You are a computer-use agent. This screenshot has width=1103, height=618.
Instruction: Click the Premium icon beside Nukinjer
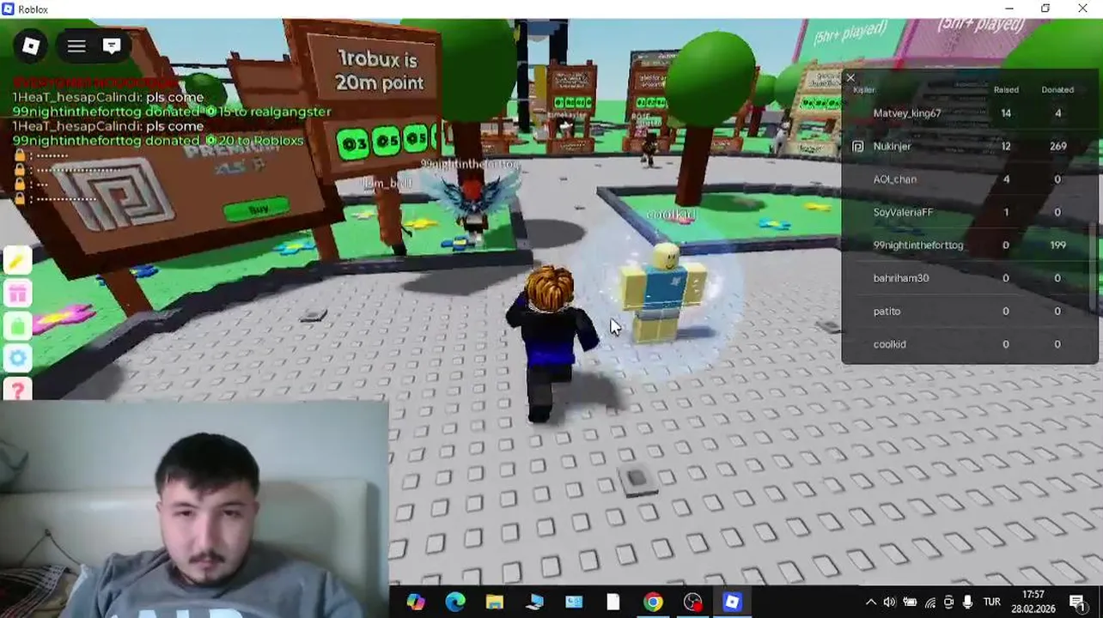tap(857, 147)
